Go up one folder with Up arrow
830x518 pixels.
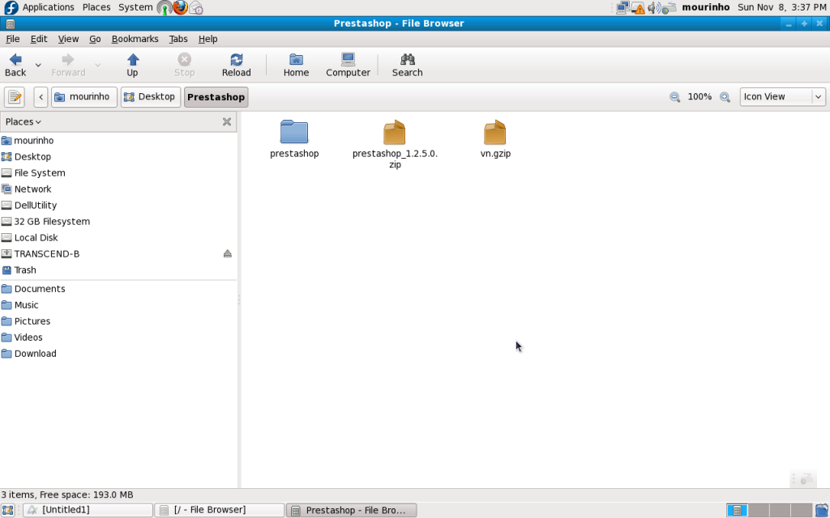pos(132,65)
